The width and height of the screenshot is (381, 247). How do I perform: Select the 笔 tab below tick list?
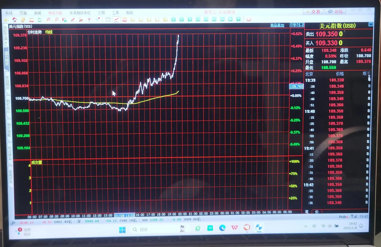(x=307, y=212)
